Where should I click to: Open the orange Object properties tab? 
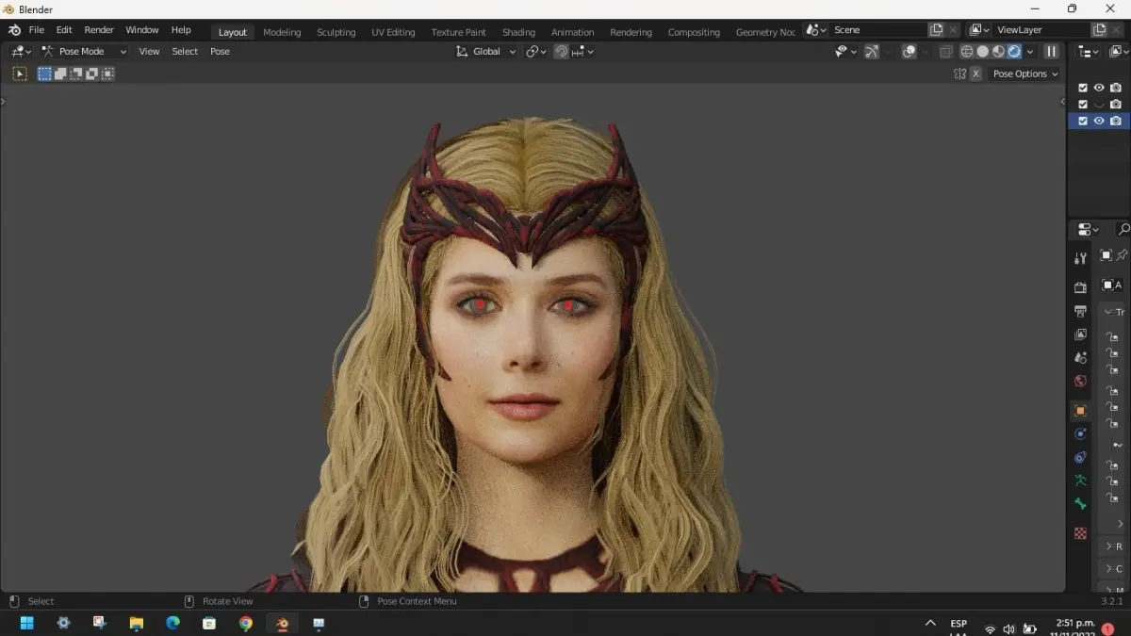(x=1081, y=411)
